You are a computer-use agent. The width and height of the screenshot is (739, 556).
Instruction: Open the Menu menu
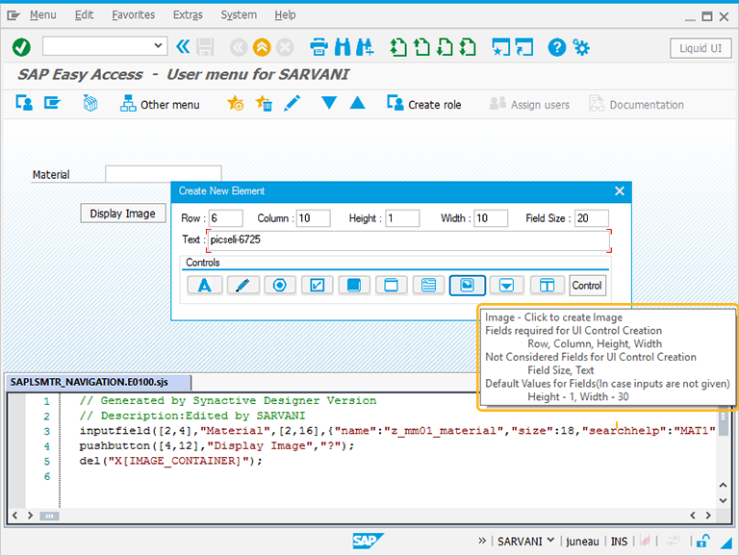(43, 15)
